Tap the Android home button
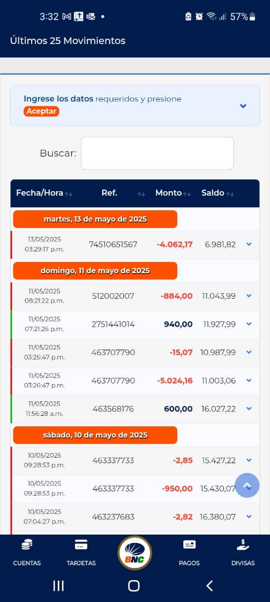 click(x=134, y=585)
